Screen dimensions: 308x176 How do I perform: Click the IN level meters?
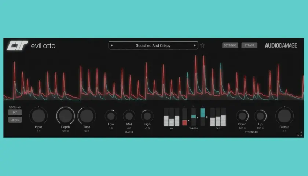click(x=172, y=117)
